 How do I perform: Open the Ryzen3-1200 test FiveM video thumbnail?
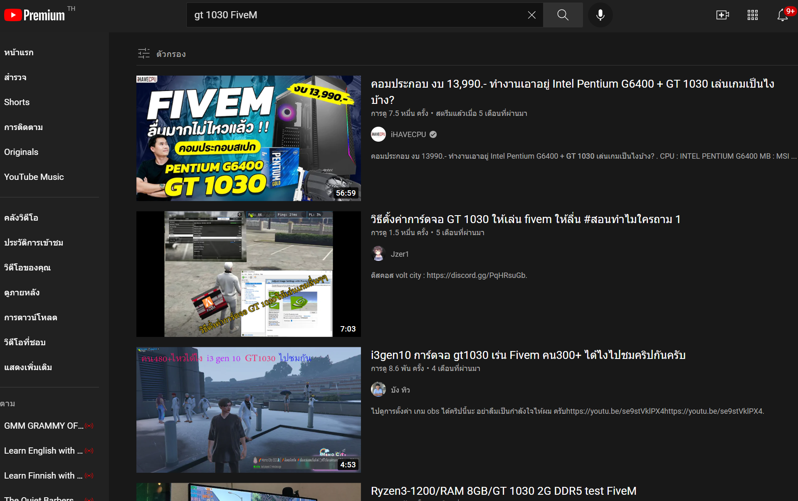(x=248, y=492)
